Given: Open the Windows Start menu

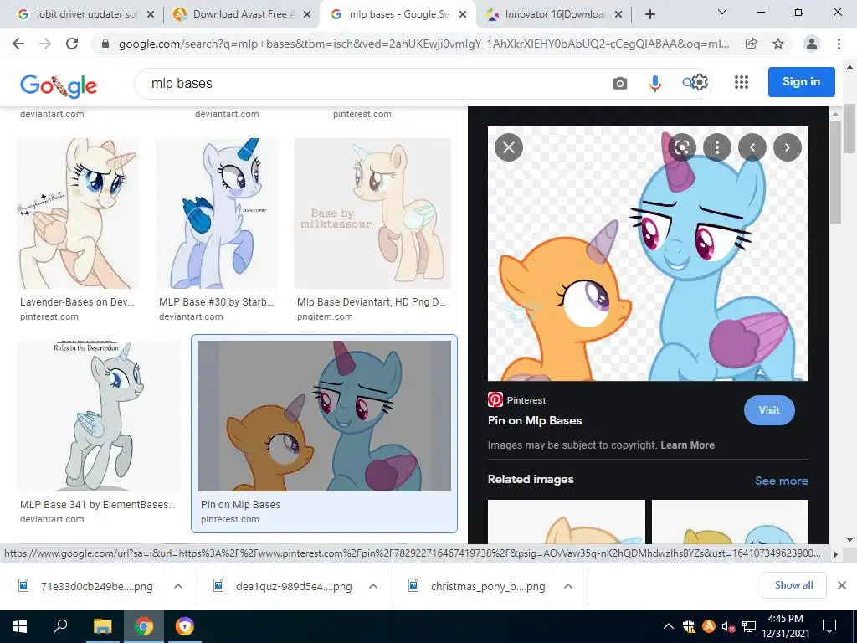Looking at the screenshot, I should coord(20,626).
